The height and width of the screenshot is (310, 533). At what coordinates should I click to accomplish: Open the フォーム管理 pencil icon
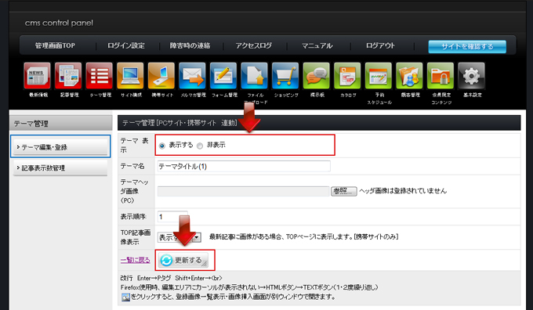click(x=223, y=75)
